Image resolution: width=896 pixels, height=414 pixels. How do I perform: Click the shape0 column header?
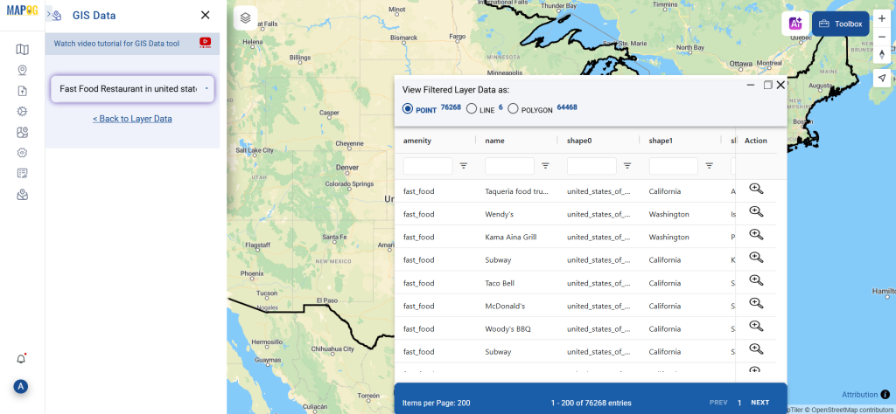[x=579, y=141]
